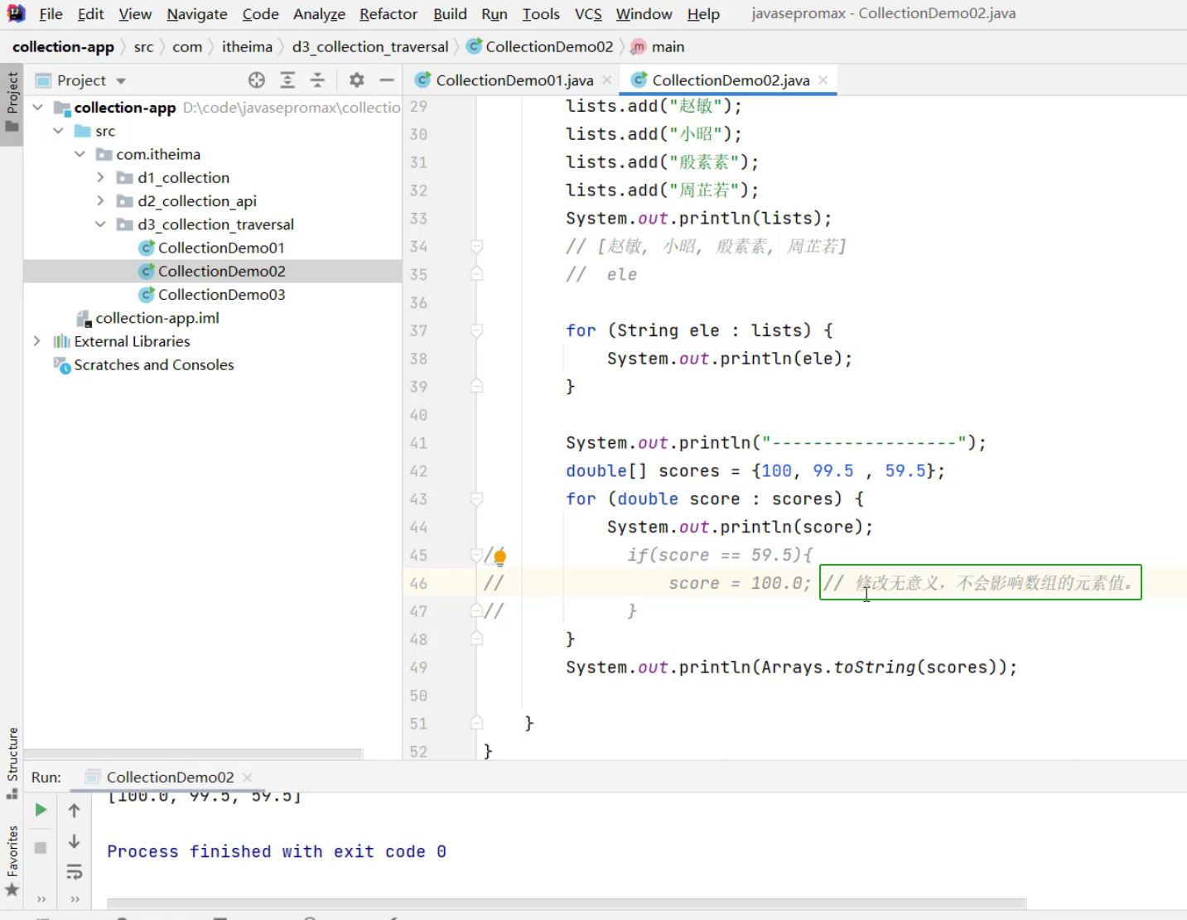Close the CollectionDemo02.java editor tab
Viewport: 1187px width, 920px height.
click(x=823, y=79)
